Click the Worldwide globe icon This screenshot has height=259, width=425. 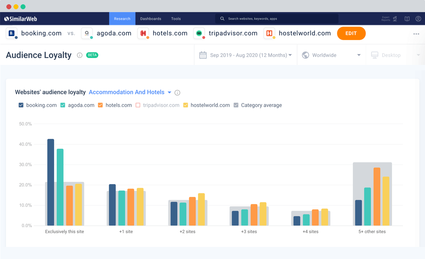306,55
